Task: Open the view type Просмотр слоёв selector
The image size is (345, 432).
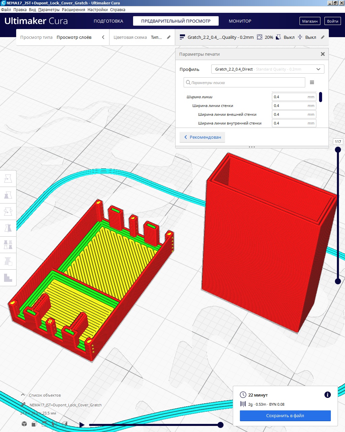Action: [x=63, y=37]
